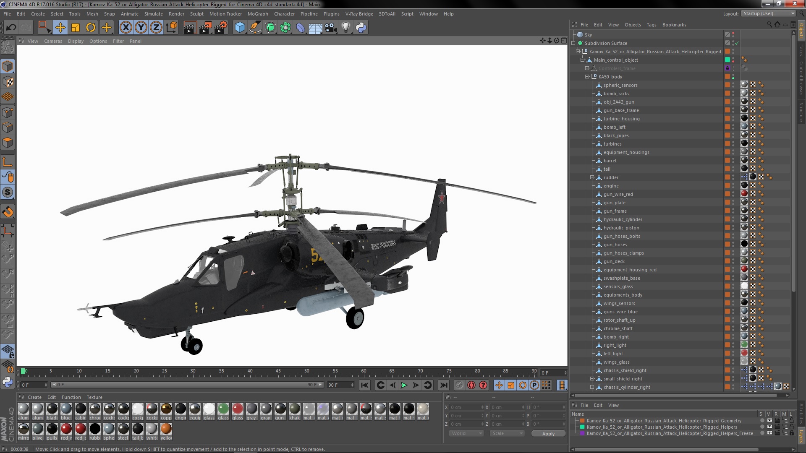This screenshot has width=806, height=453.
Task: Open the Simulate menu
Action: pyautogui.click(x=154, y=14)
